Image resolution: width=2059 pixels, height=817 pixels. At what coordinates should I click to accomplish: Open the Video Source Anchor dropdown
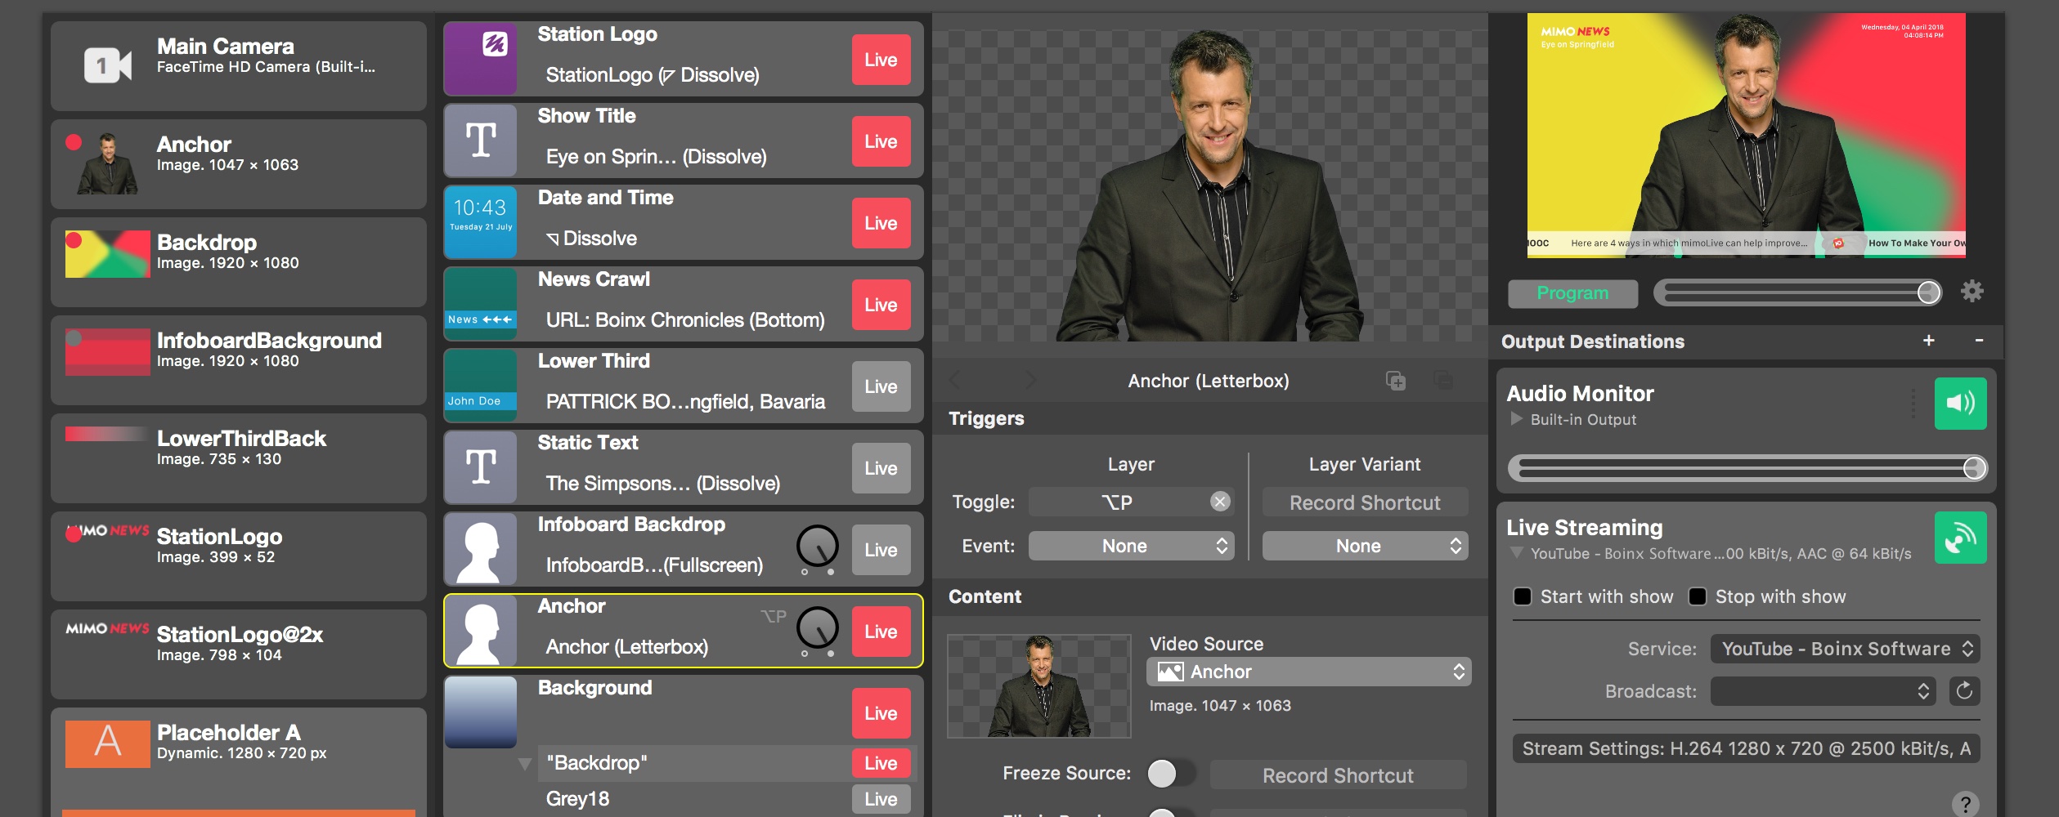click(1308, 672)
